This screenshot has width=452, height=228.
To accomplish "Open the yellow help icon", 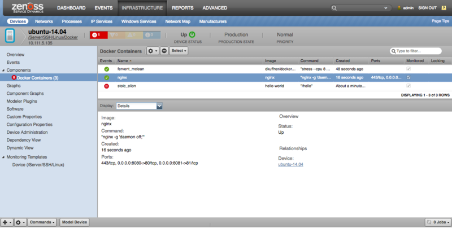I will pyautogui.click(x=444, y=8).
